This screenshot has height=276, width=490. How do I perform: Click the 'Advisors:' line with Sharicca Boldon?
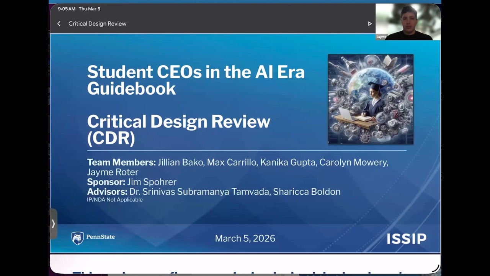point(214,192)
